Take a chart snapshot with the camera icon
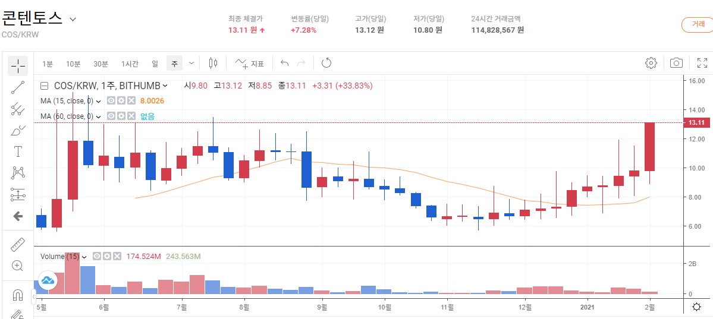 point(676,63)
